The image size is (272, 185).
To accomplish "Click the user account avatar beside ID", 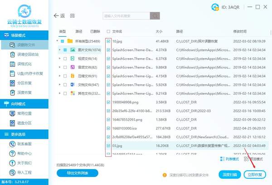I will [x=215, y=7].
